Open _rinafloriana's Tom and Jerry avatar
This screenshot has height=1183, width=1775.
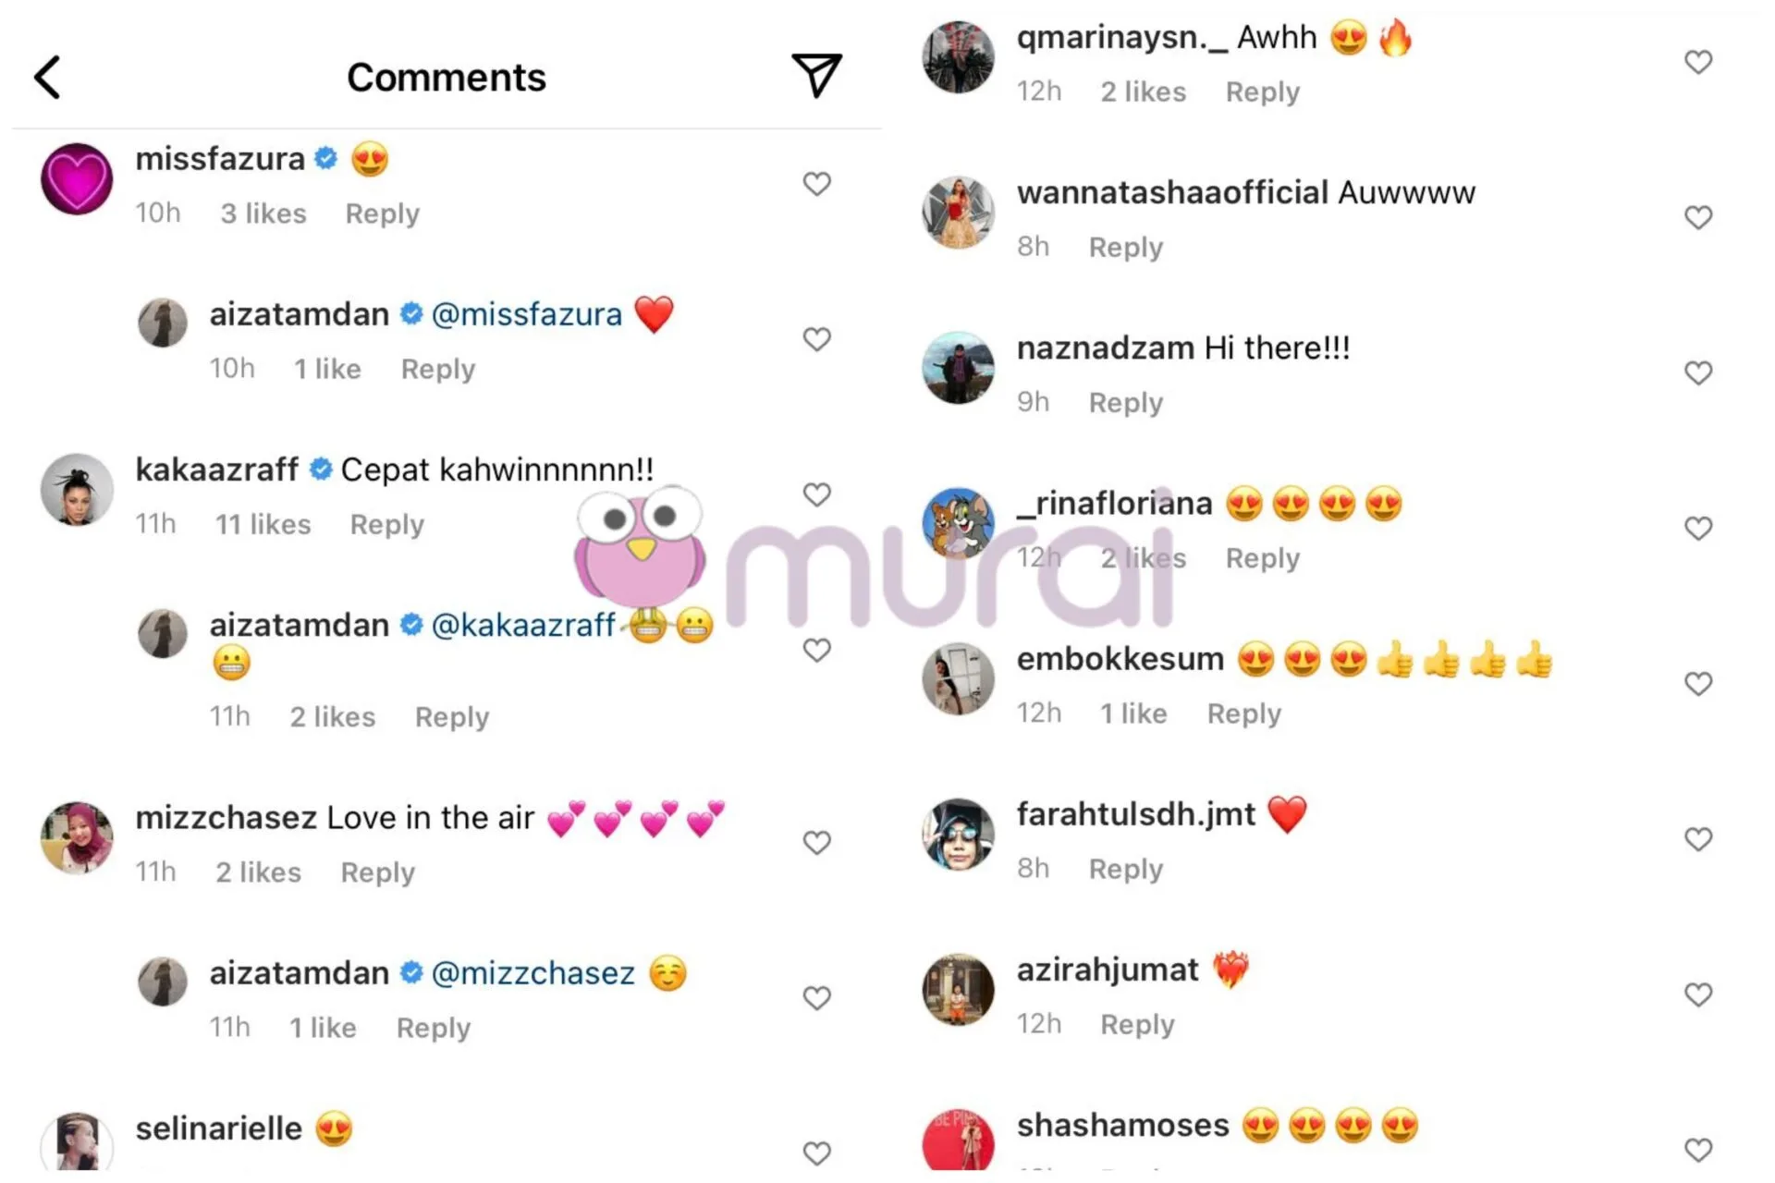tap(958, 523)
